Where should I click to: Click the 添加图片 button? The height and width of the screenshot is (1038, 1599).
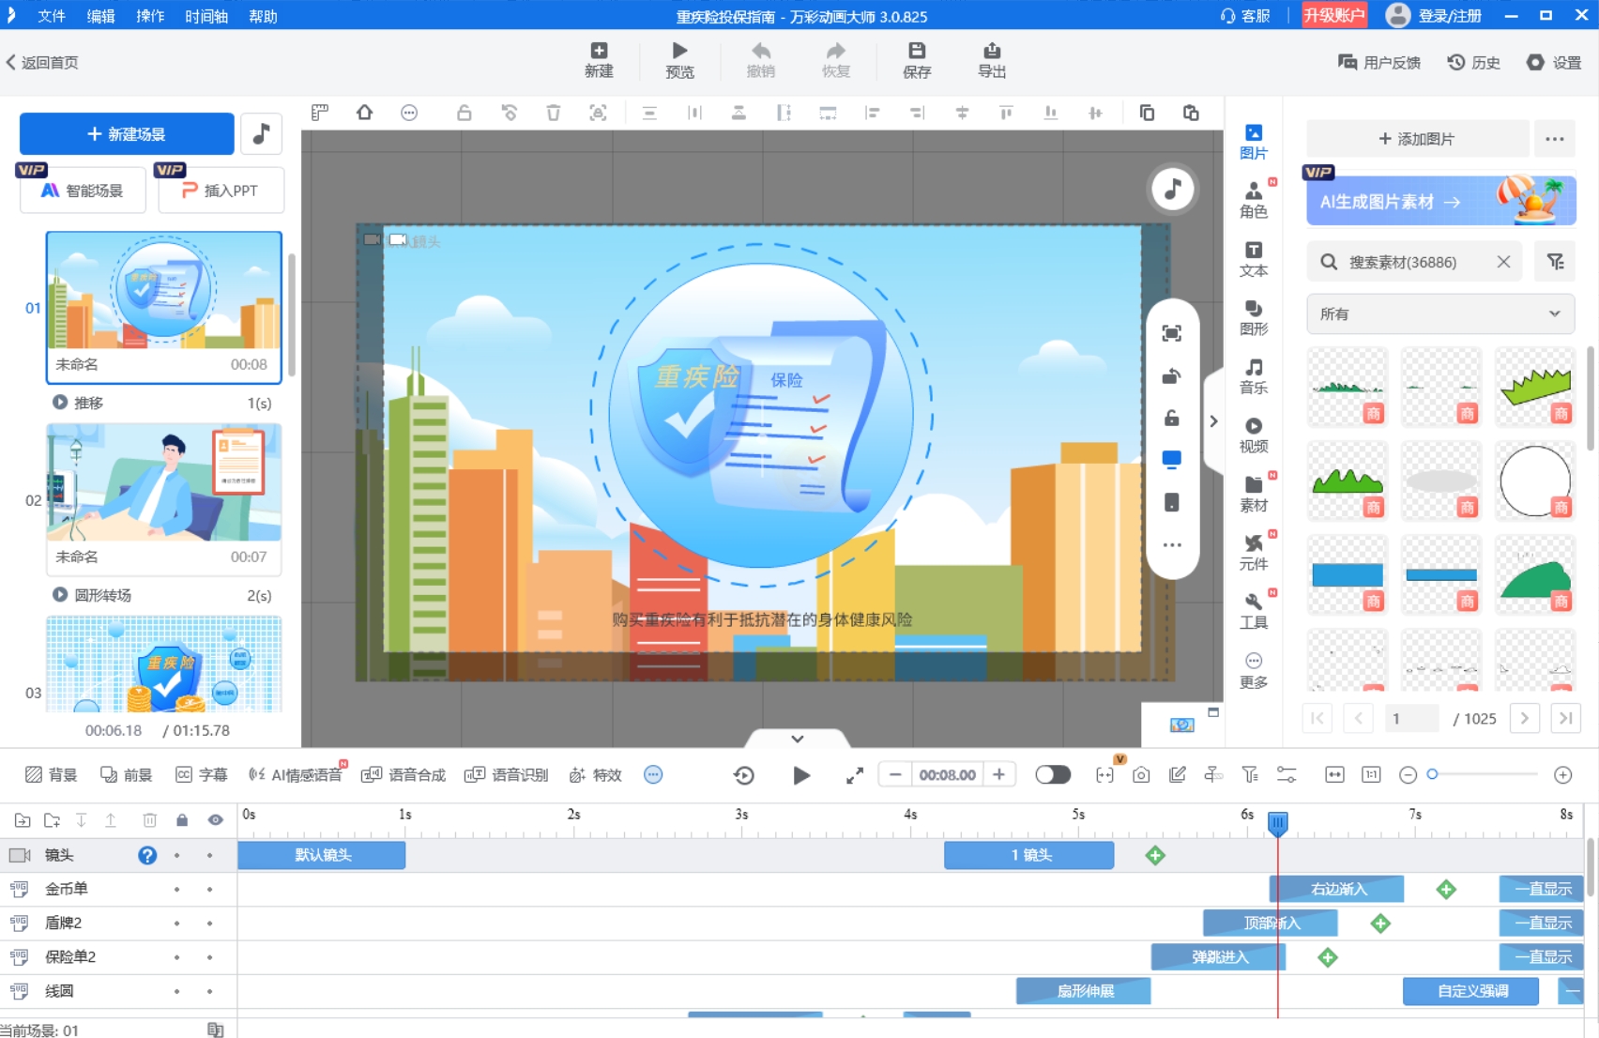1416,139
